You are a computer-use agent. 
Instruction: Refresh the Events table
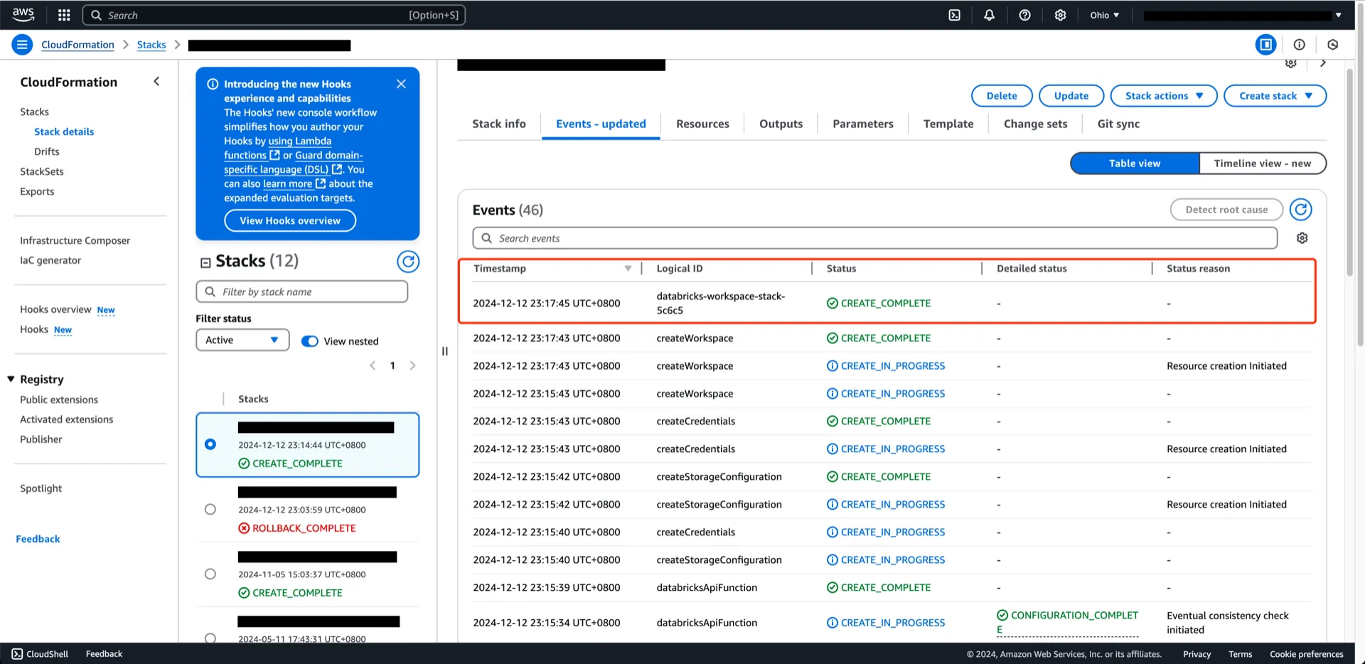(x=1301, y=210)
